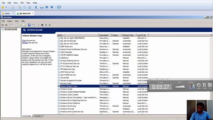213x120 pixels.
Task: Click the VMware suspend (yellow pause) icon
Action: click(x=3, y=7)
